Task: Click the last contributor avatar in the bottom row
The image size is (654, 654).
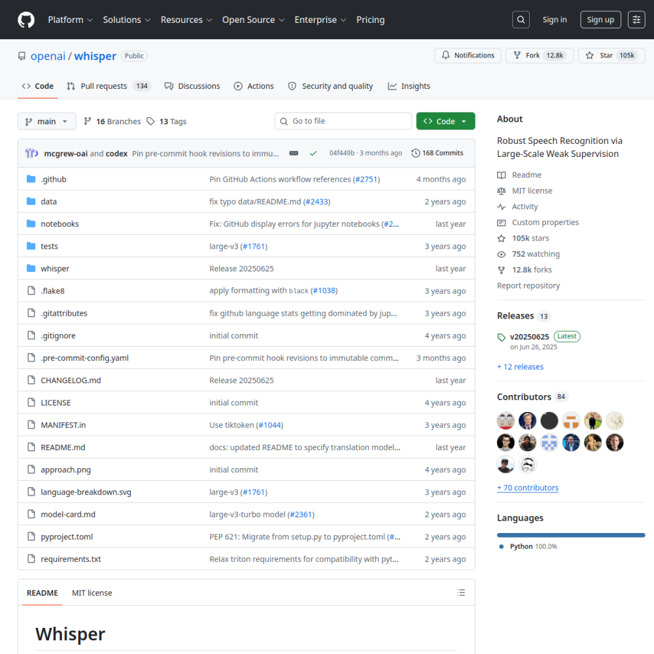Action: (x=527, y=464)
